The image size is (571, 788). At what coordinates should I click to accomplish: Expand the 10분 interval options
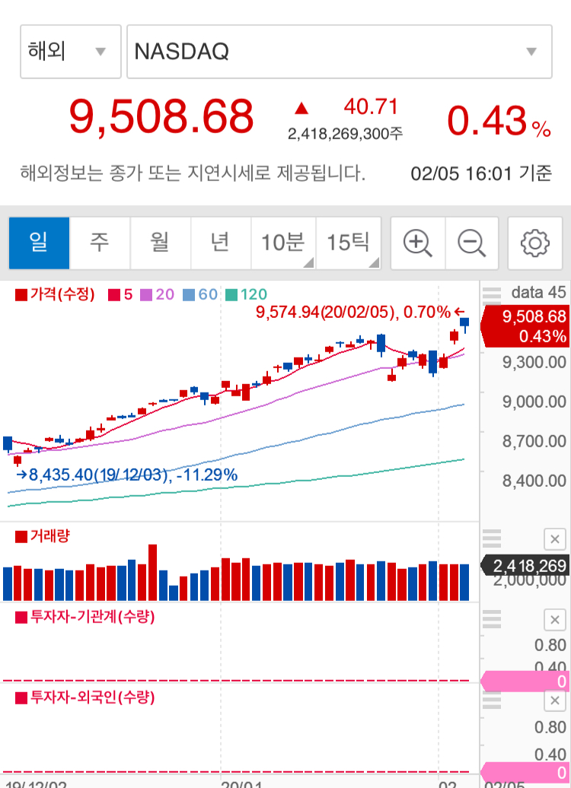(x=283, y=243)
